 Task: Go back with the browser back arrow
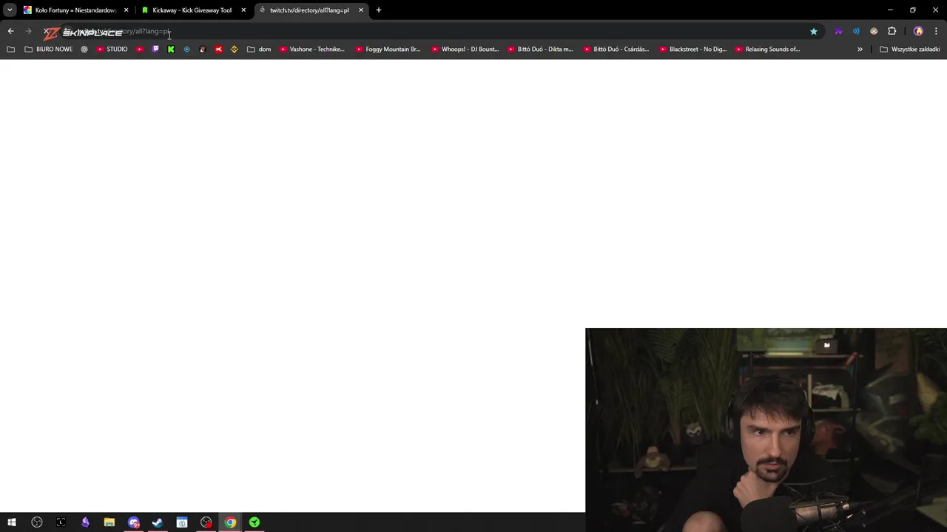[10, 31]
